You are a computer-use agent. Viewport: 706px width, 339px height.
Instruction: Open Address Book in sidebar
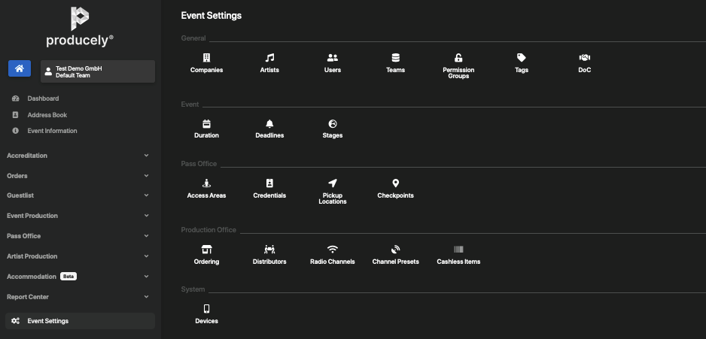tap(47, 115)
